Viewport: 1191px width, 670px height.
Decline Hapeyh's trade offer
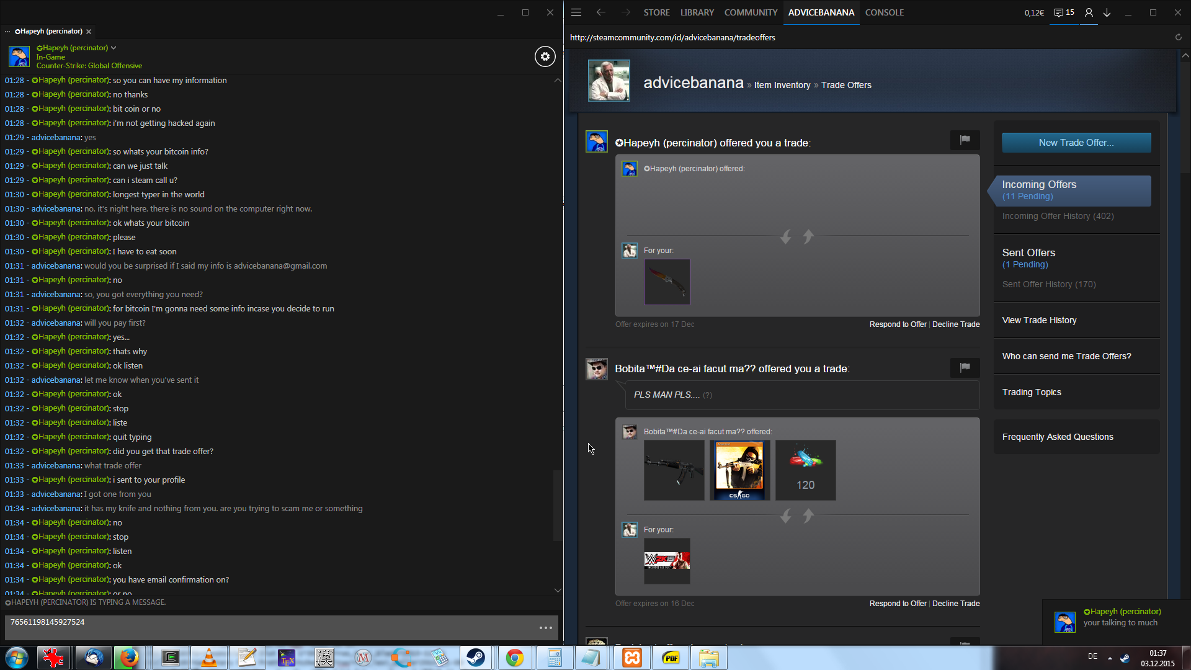tap(955, 324)
